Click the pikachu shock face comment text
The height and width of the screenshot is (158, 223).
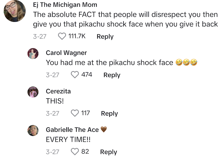(x=109, y=63)
